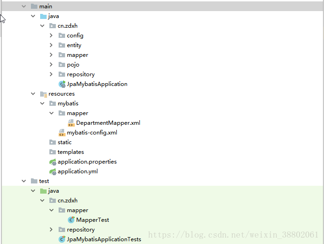
Task: Select the DepartmentMapper.xml file name
Action: (108, 123)
